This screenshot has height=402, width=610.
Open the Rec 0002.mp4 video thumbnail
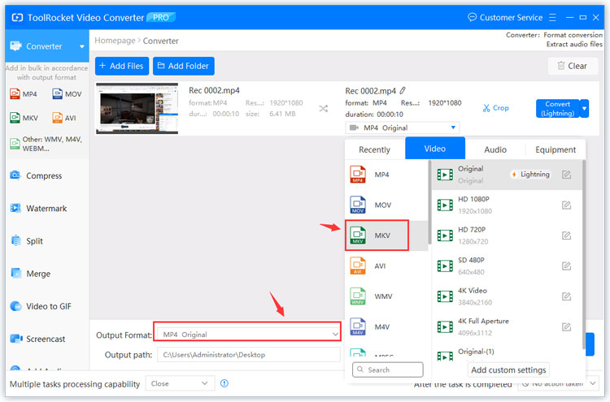(x=137, y=108)
